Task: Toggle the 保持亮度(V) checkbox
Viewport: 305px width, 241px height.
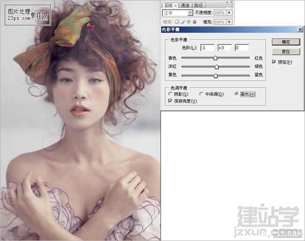Action: tap(170, 101)
